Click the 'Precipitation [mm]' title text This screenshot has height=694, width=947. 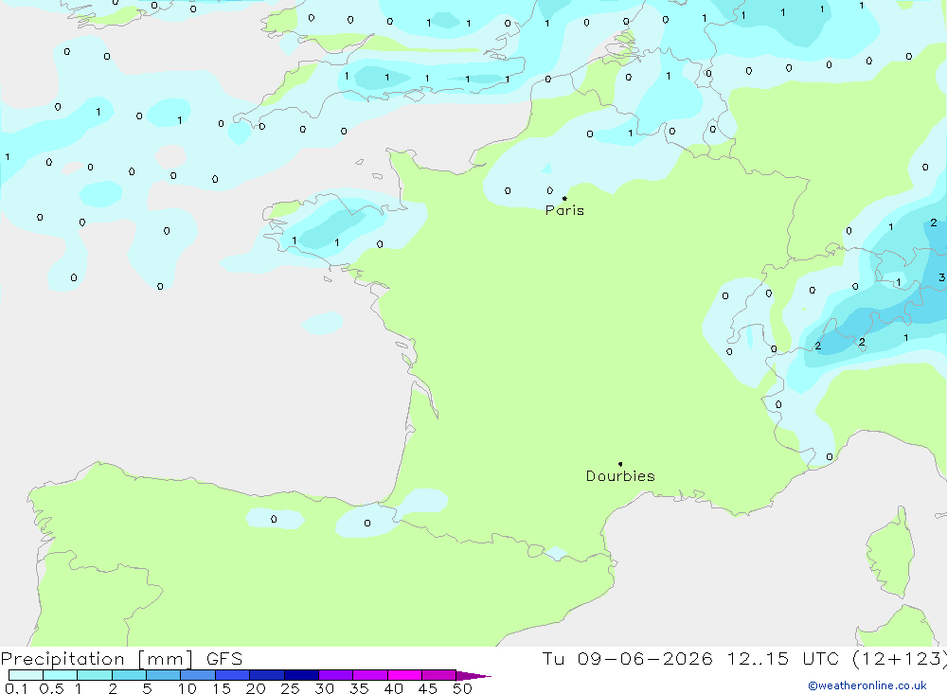coord(98,659)
